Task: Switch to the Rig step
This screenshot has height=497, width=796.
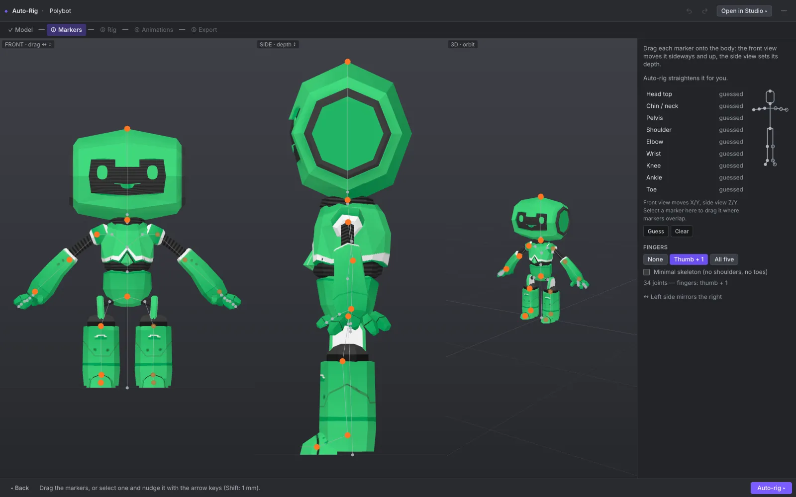Action: pyautogui.click(x=108, y=30)
